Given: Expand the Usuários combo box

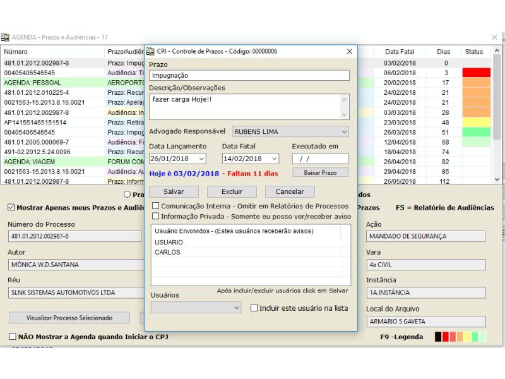Looking at the screenshot, I should point(236,308).
